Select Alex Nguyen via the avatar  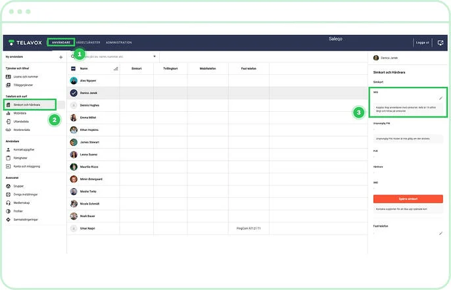(74, 80)
